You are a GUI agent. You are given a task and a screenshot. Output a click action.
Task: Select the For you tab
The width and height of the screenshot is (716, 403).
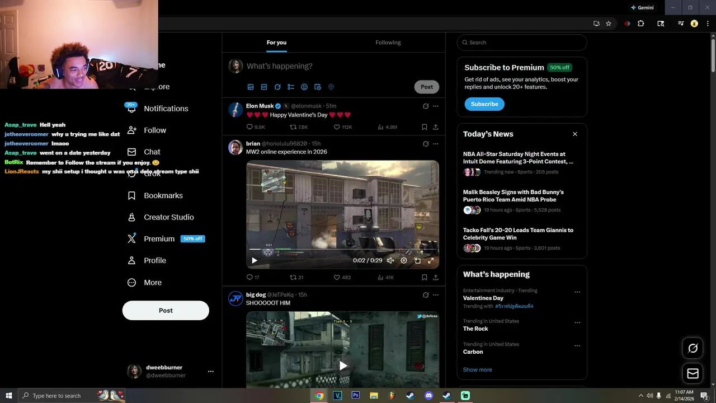coord(276,43)
